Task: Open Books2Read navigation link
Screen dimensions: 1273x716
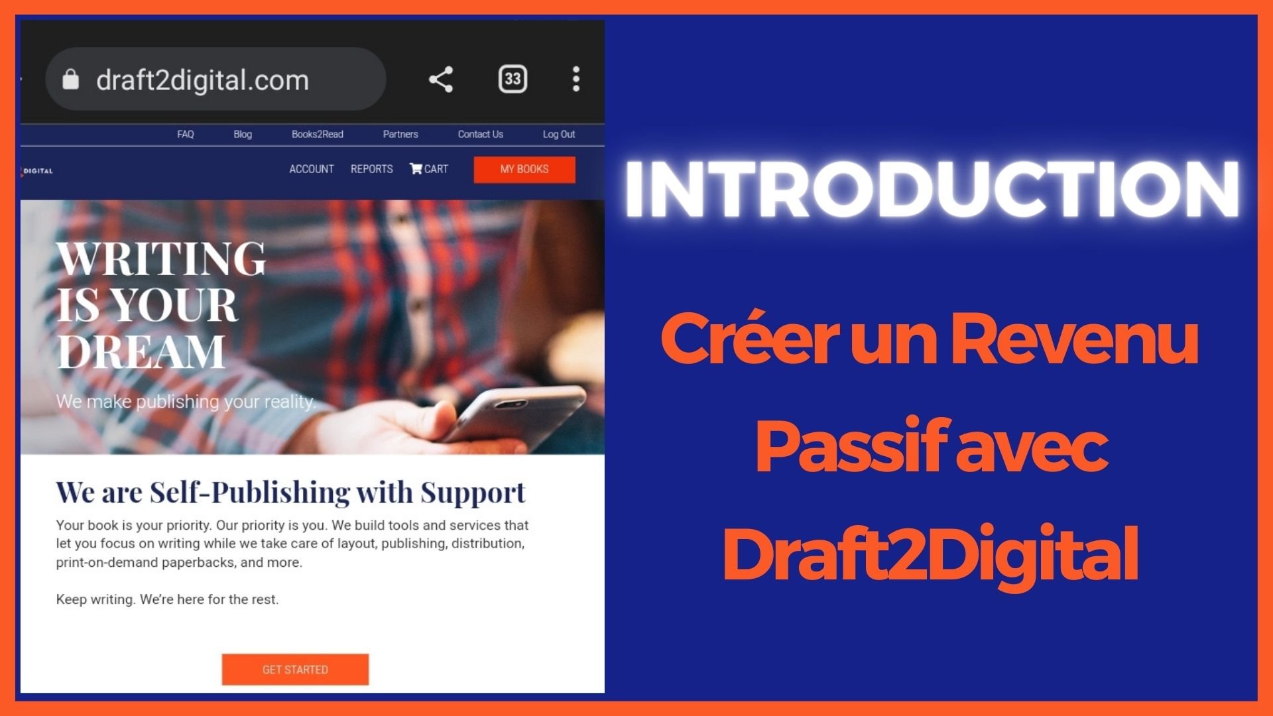Action: coord(318,134)
